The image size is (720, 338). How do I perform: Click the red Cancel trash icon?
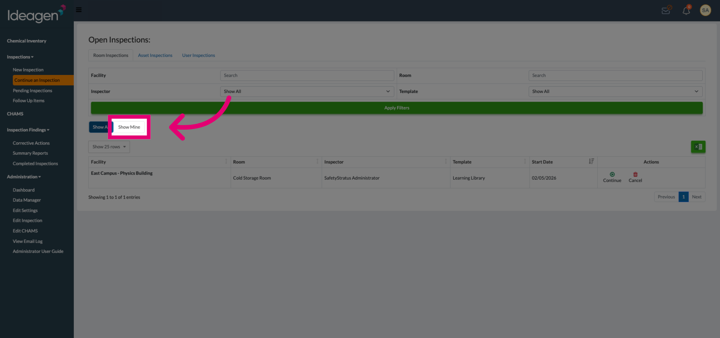[x=635, y=174]
